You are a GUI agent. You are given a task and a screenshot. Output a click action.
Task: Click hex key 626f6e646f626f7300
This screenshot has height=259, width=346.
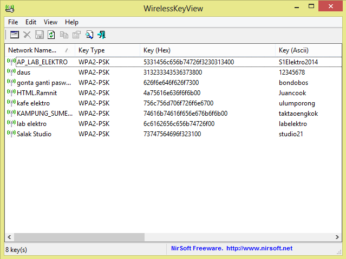point(171,83)
